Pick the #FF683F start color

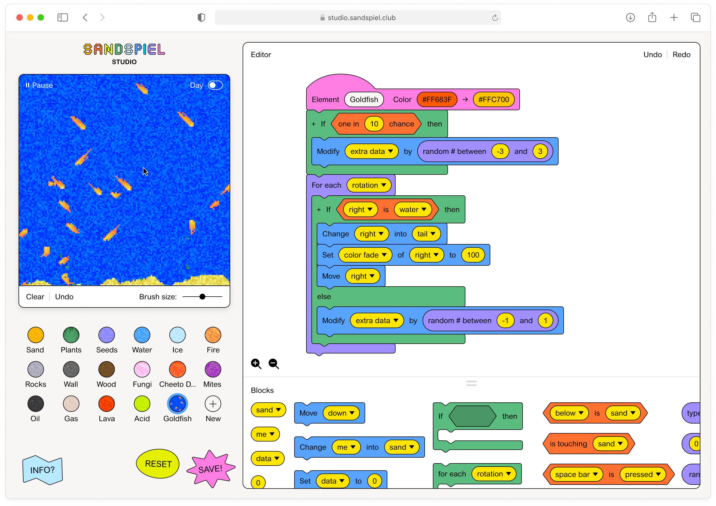tap(437, 100)
